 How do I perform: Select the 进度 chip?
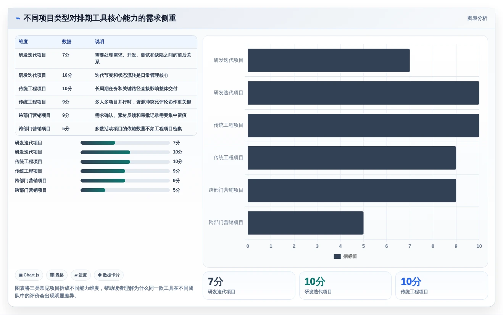pyautogui.click(x=81, y=275)
